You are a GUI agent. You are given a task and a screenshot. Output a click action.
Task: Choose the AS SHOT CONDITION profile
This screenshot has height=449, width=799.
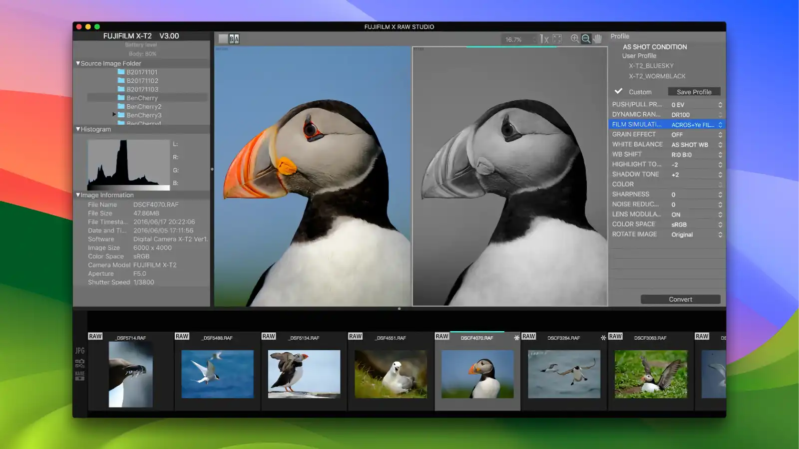(655, 47)
